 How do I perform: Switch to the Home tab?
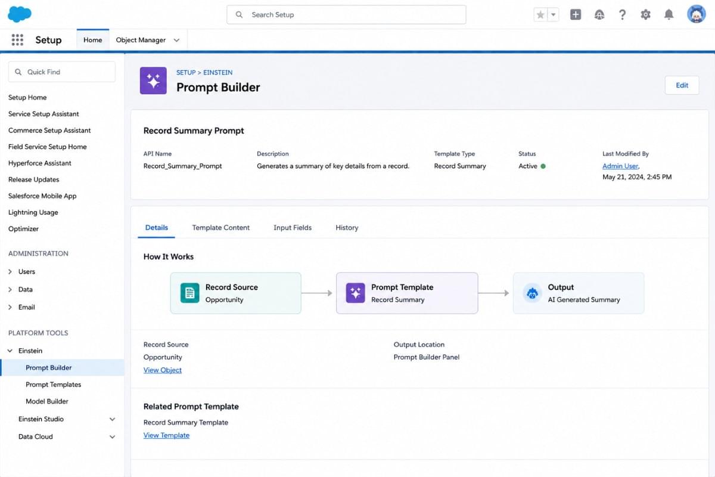[x=93, y=40]
